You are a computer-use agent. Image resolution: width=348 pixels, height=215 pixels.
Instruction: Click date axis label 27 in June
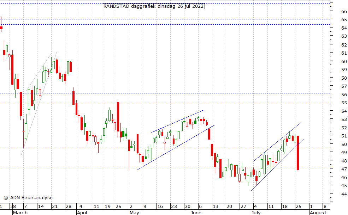243,207
